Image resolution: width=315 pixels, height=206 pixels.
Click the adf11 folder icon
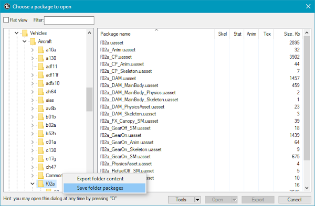click(x=41, y=67)
